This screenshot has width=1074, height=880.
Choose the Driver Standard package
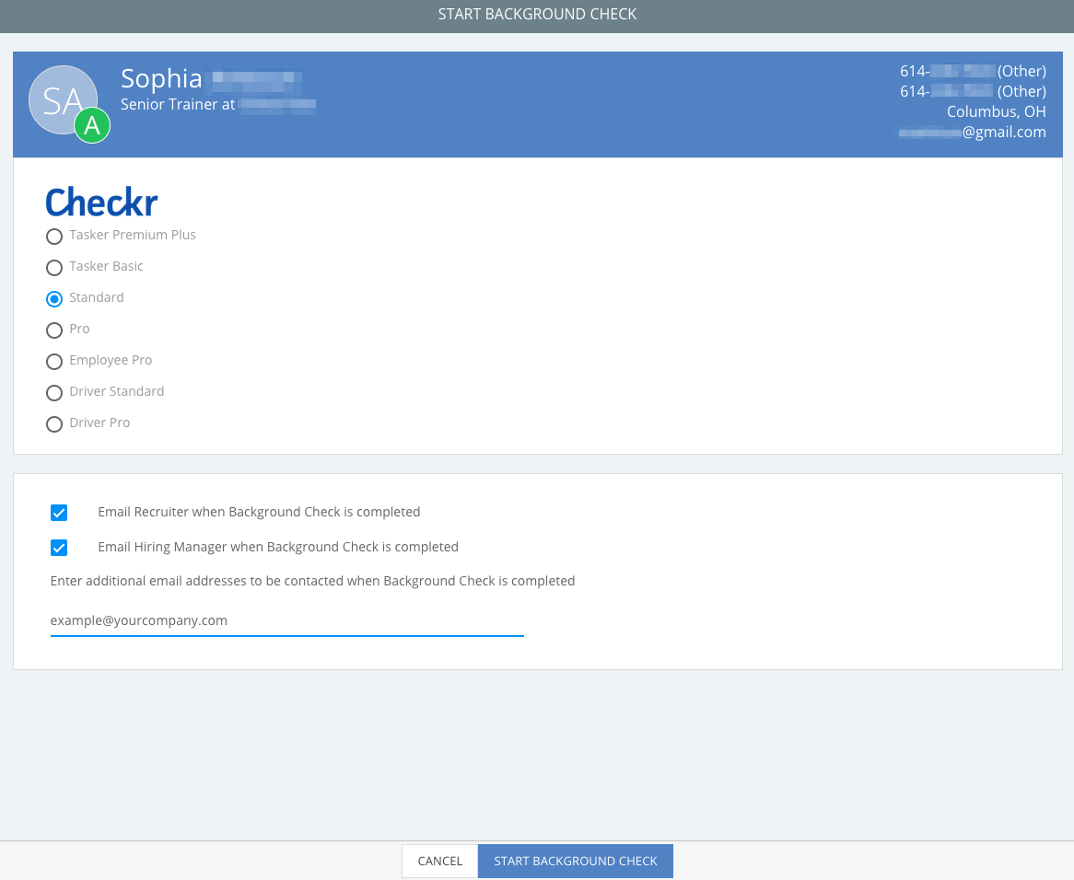tap(54, 393)
